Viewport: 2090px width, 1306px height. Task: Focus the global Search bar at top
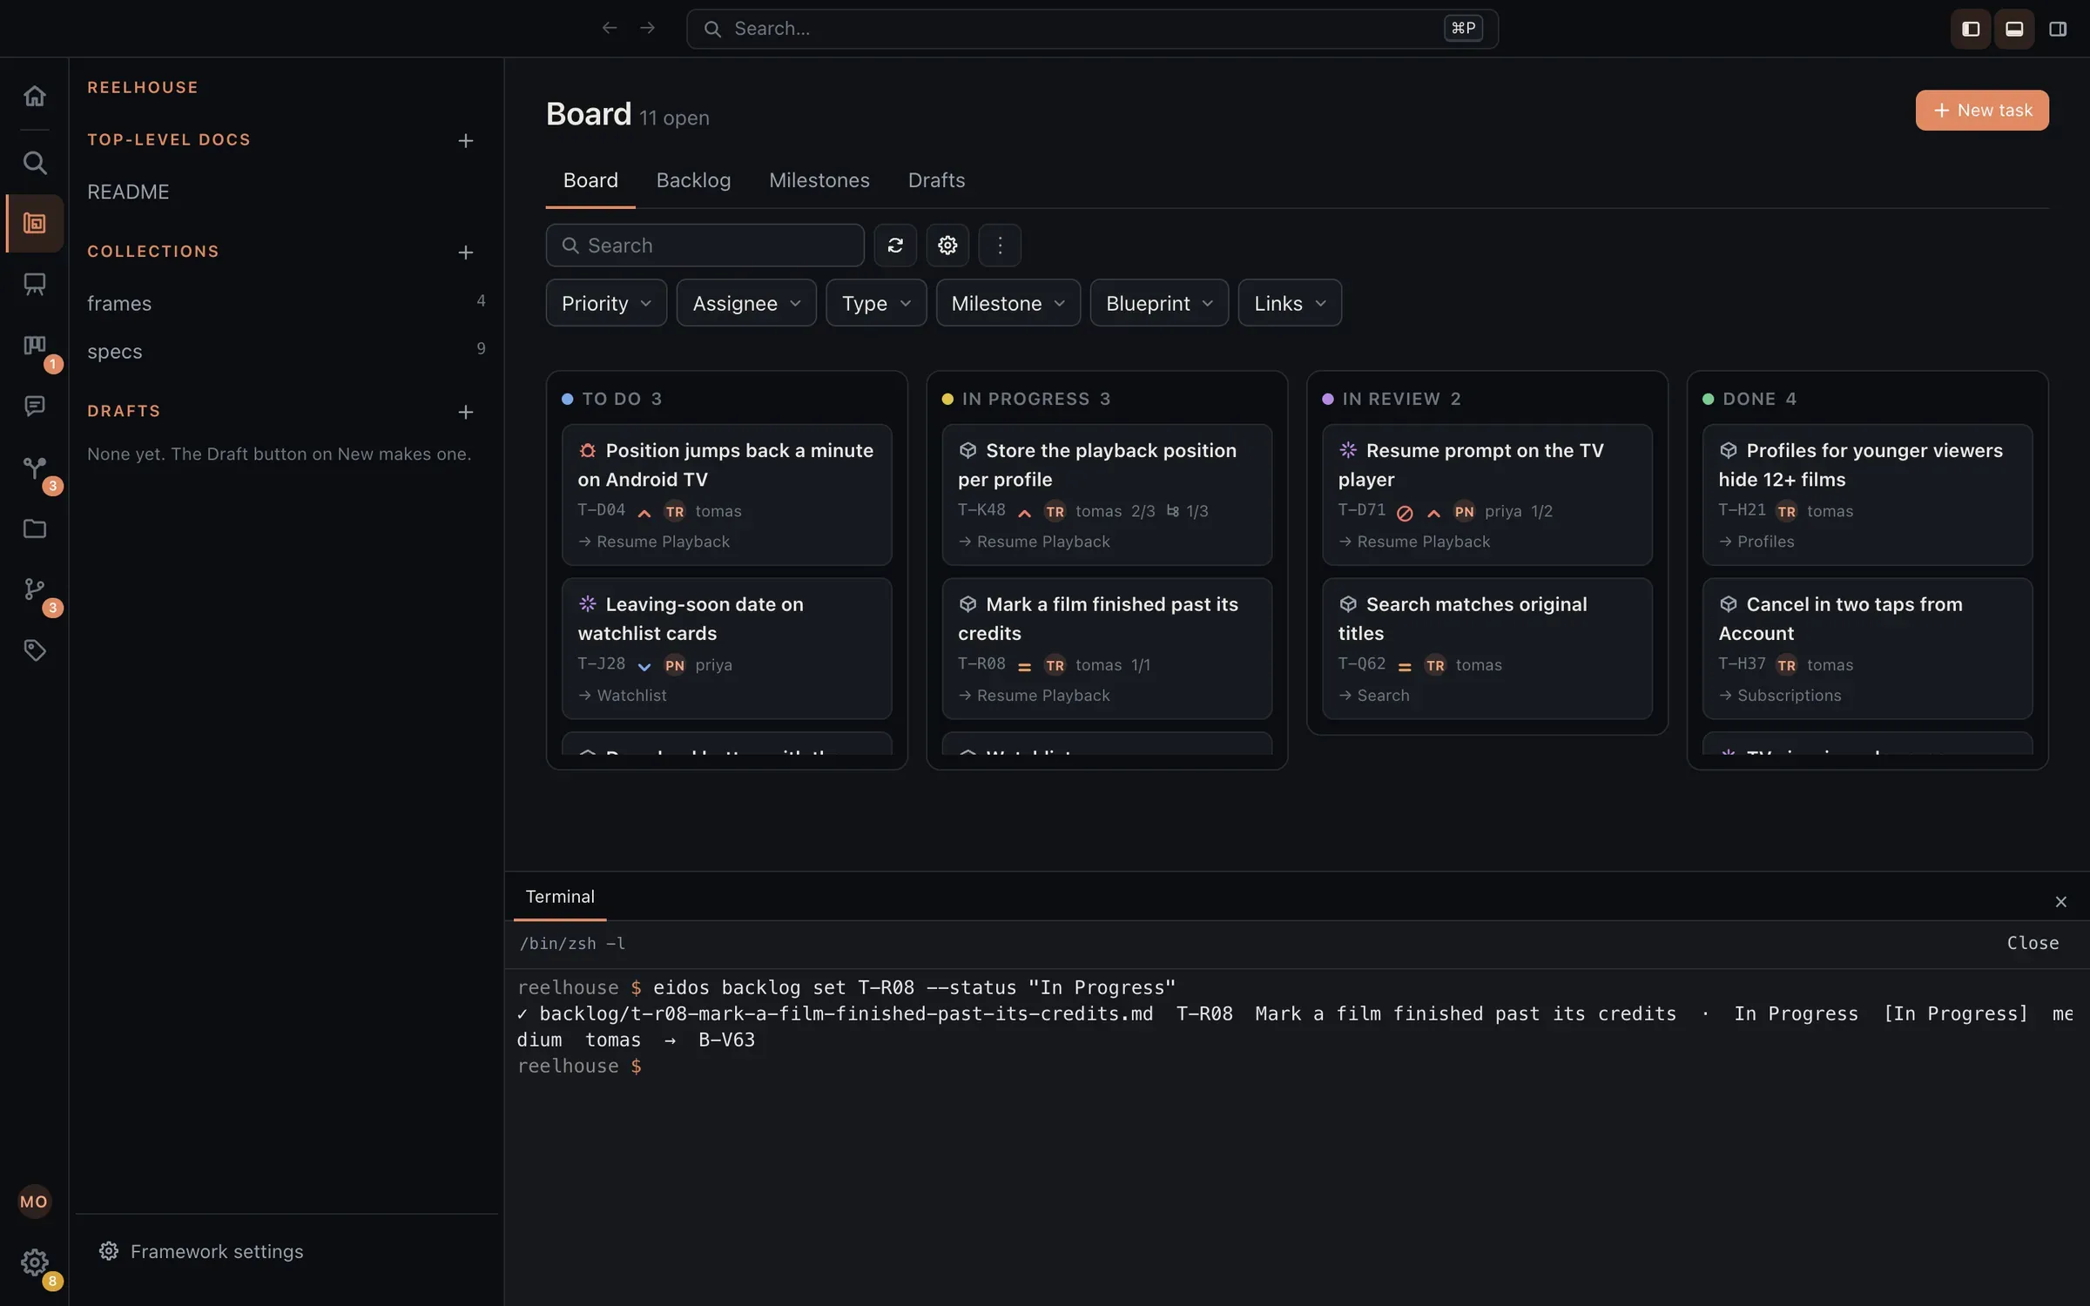(1092, 29)
